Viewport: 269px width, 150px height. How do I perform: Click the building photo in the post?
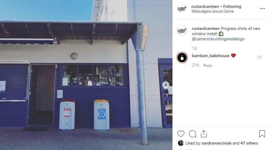pos(86,75)
